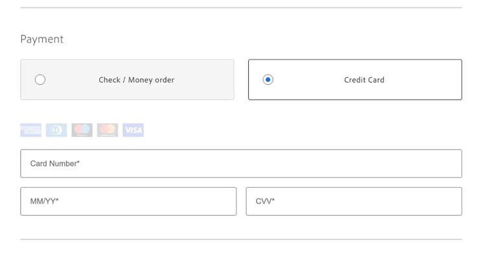Focus the CVV security code field
The image size is (486, 255).
click(354, 201)
